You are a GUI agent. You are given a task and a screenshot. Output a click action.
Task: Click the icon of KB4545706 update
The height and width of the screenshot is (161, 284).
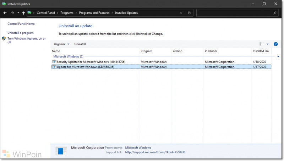(54, 62)
